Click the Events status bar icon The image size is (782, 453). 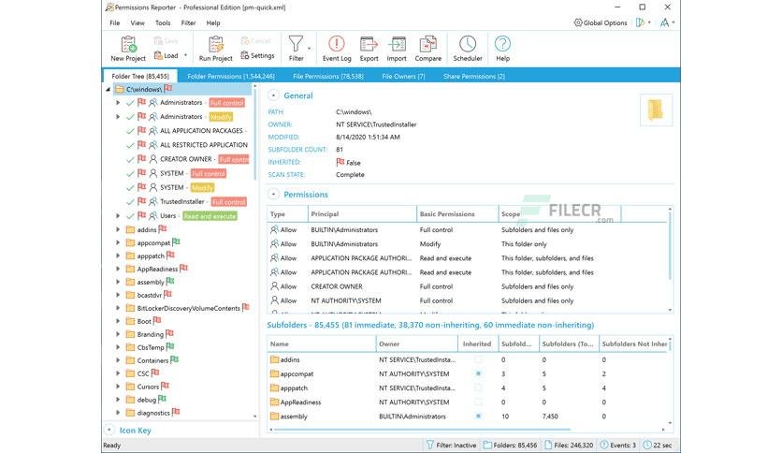coord(604,445)
